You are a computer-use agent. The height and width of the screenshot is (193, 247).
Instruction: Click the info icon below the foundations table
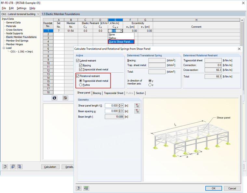point(54,98)
